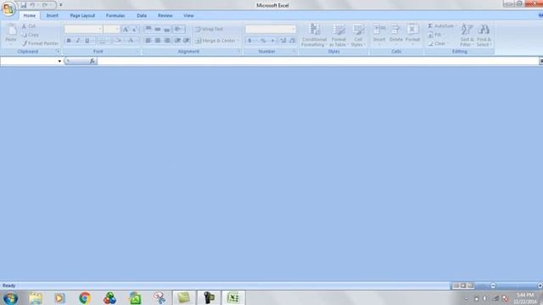This screenshot has height=305, width=543.
Task: Click the Format Painter button
Action: tap(40, 43)
